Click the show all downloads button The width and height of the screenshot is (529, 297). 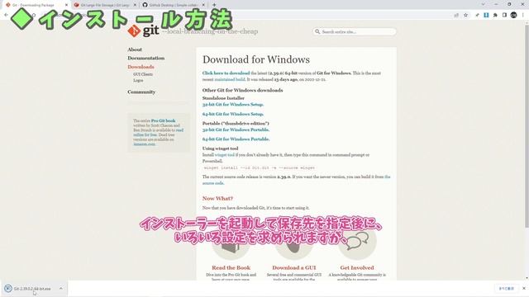[507, 289]
